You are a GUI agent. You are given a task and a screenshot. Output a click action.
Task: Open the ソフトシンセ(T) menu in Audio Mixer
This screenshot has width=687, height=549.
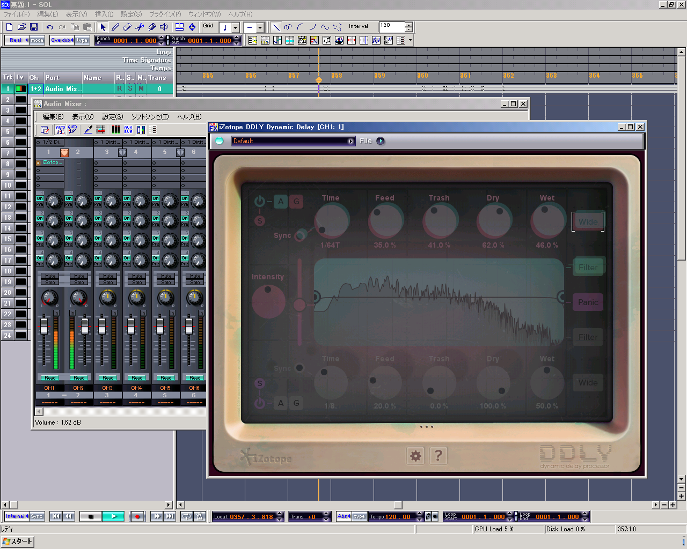point(150,116)
